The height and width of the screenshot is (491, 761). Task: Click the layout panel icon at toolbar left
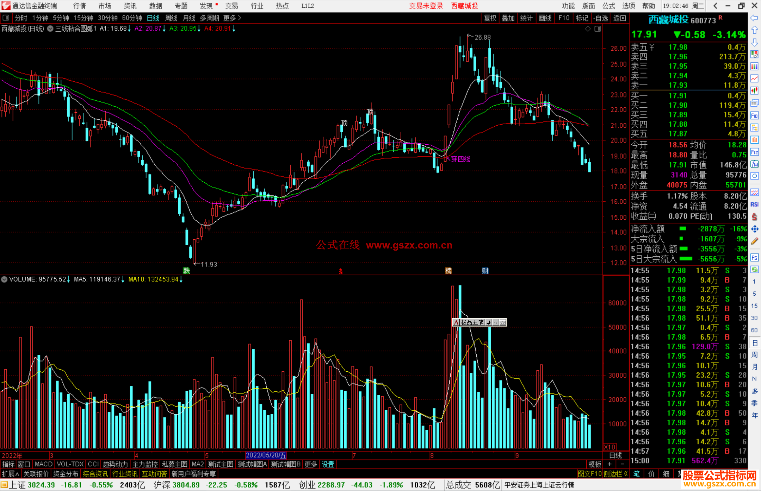click(6, 18)
